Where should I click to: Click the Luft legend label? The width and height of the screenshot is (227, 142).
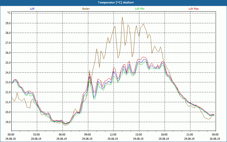coord(32,9)
